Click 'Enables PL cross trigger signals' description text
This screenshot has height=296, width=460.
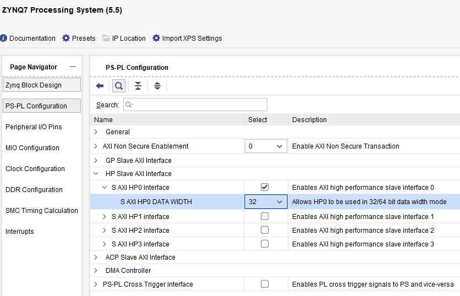coord(373,284)
